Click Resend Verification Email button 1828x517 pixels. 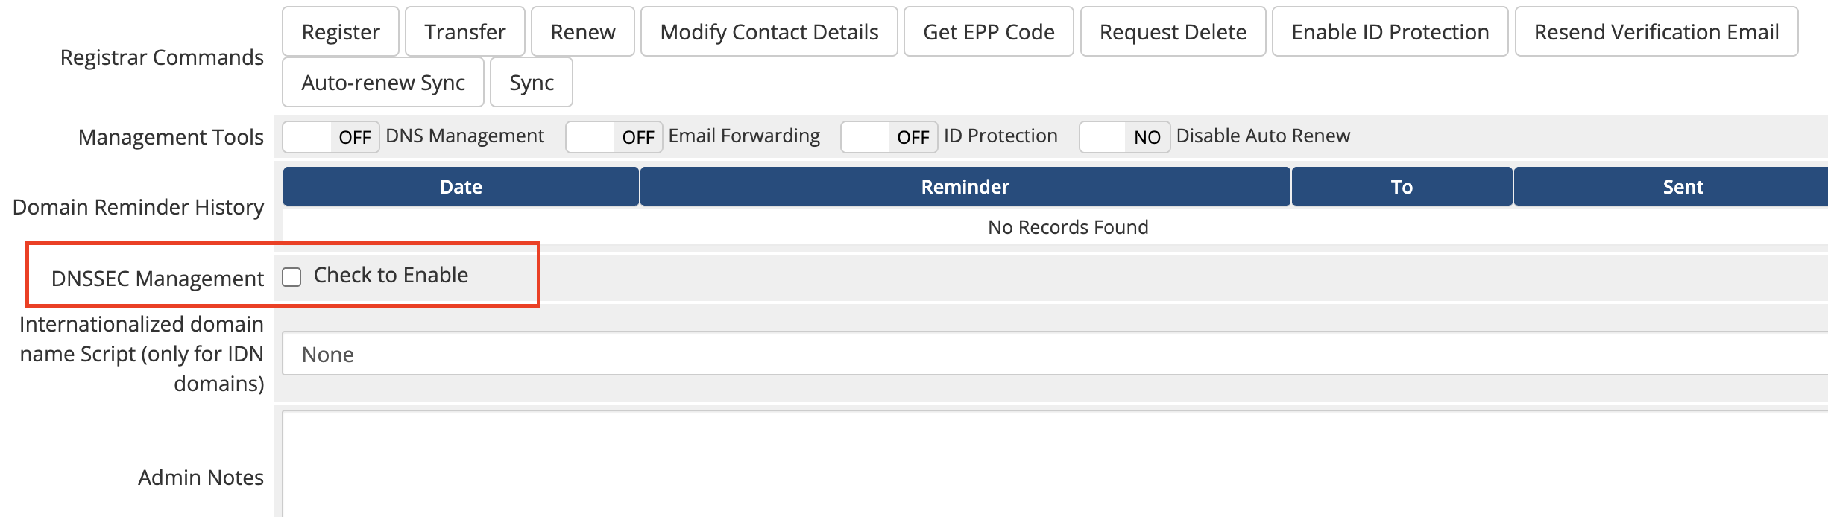coord(1656,32)
